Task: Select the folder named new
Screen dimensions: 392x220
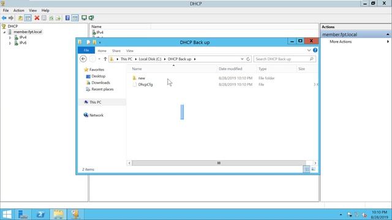Action: [141, 78]
